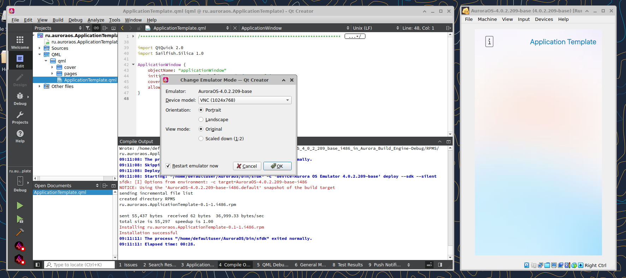
Task: Click the Projects pane filter funnel icon
Action: (x=88, y=28)
